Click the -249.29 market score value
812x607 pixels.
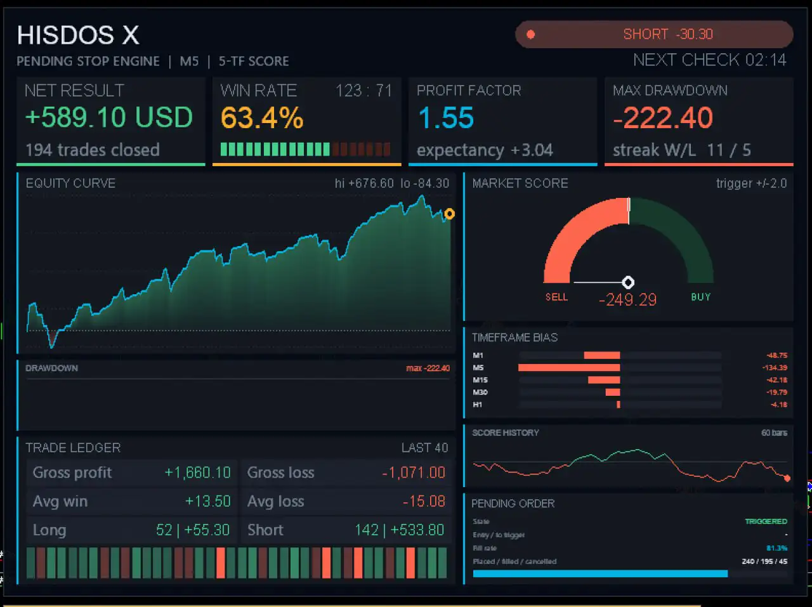(627, 300)
